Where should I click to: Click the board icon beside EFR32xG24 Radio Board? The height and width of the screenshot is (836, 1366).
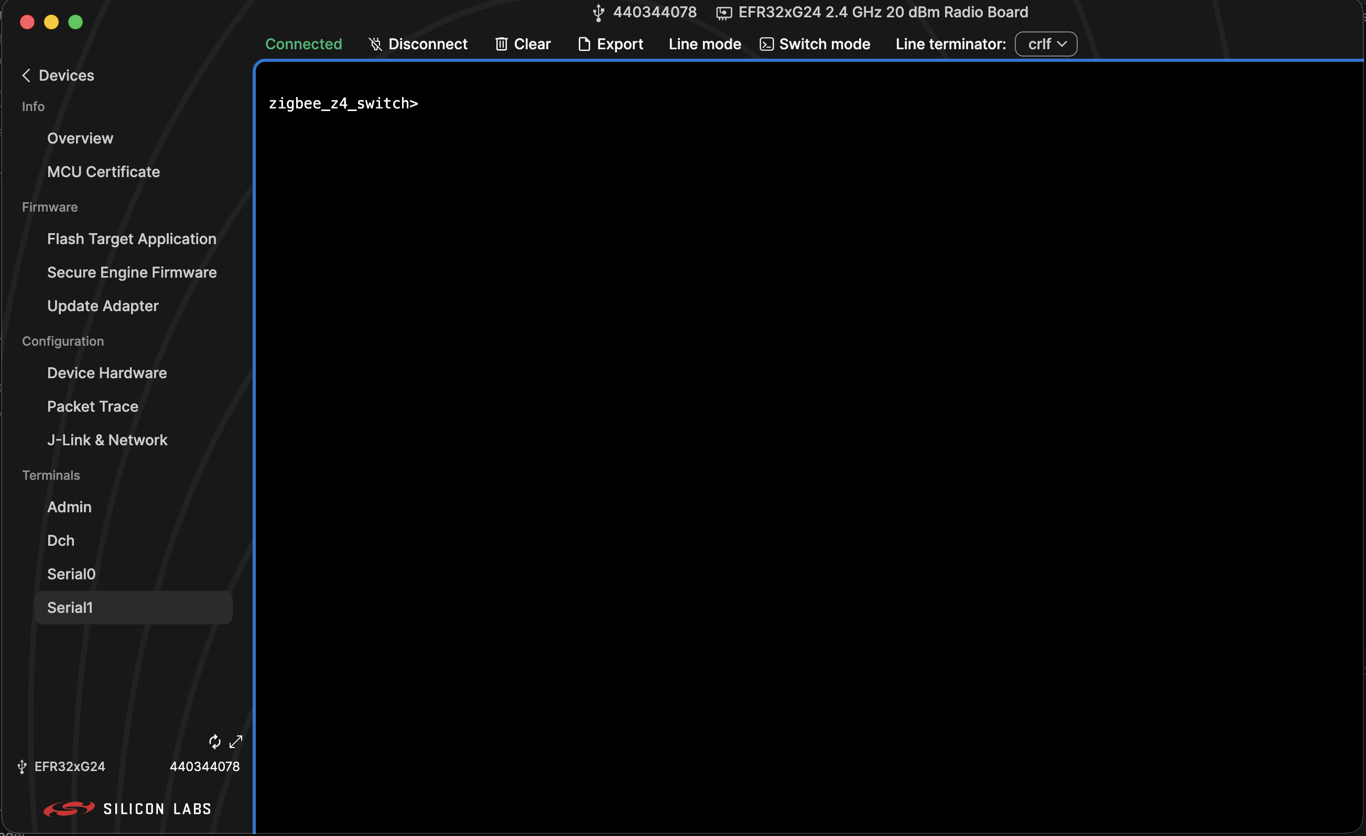(724, 13)
